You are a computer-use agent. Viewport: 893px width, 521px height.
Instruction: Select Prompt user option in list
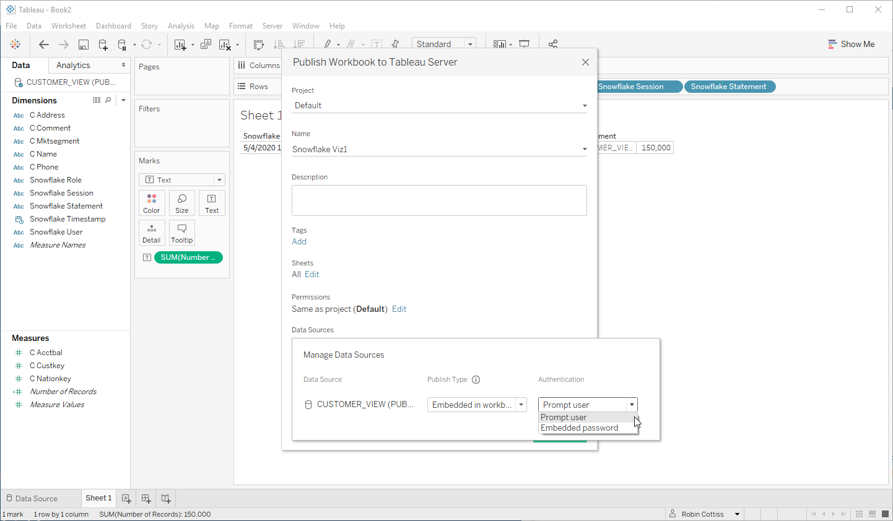588,418
